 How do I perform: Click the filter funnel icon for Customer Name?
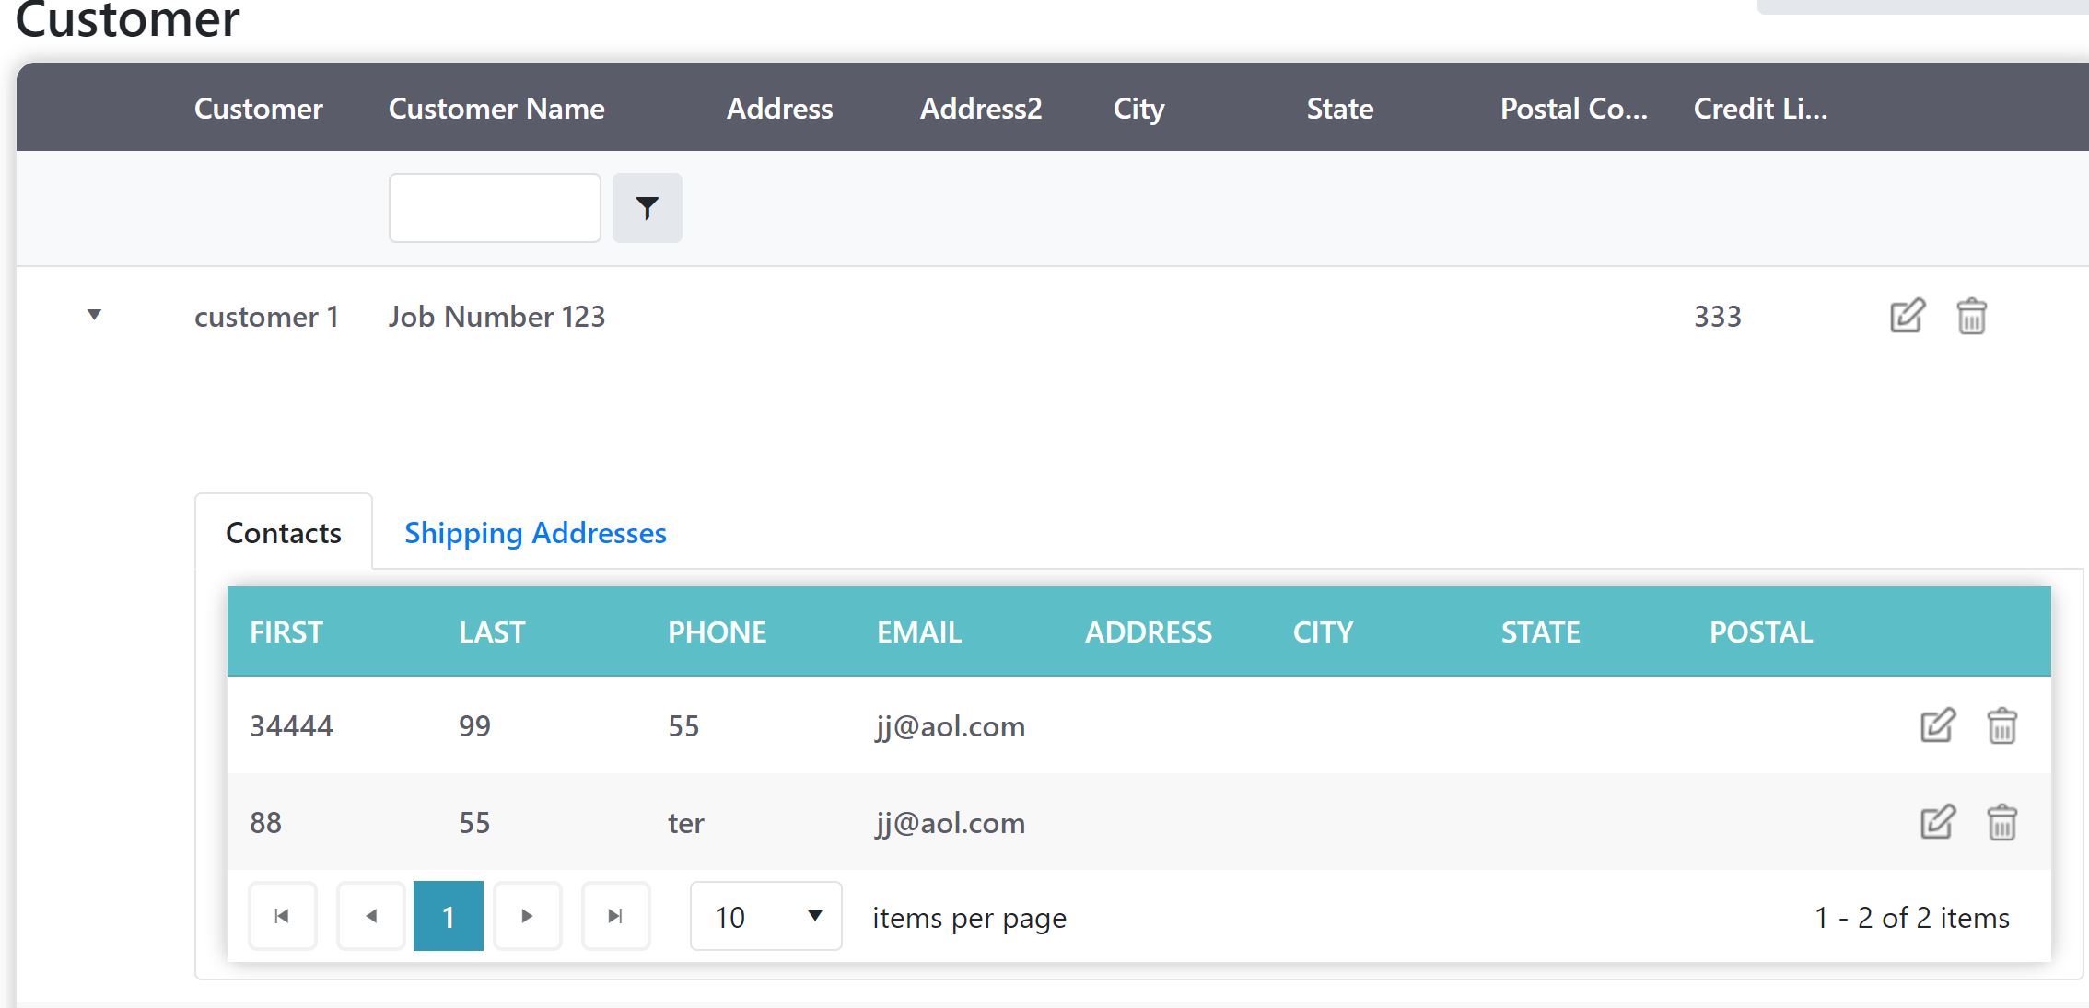coord(647,208)
